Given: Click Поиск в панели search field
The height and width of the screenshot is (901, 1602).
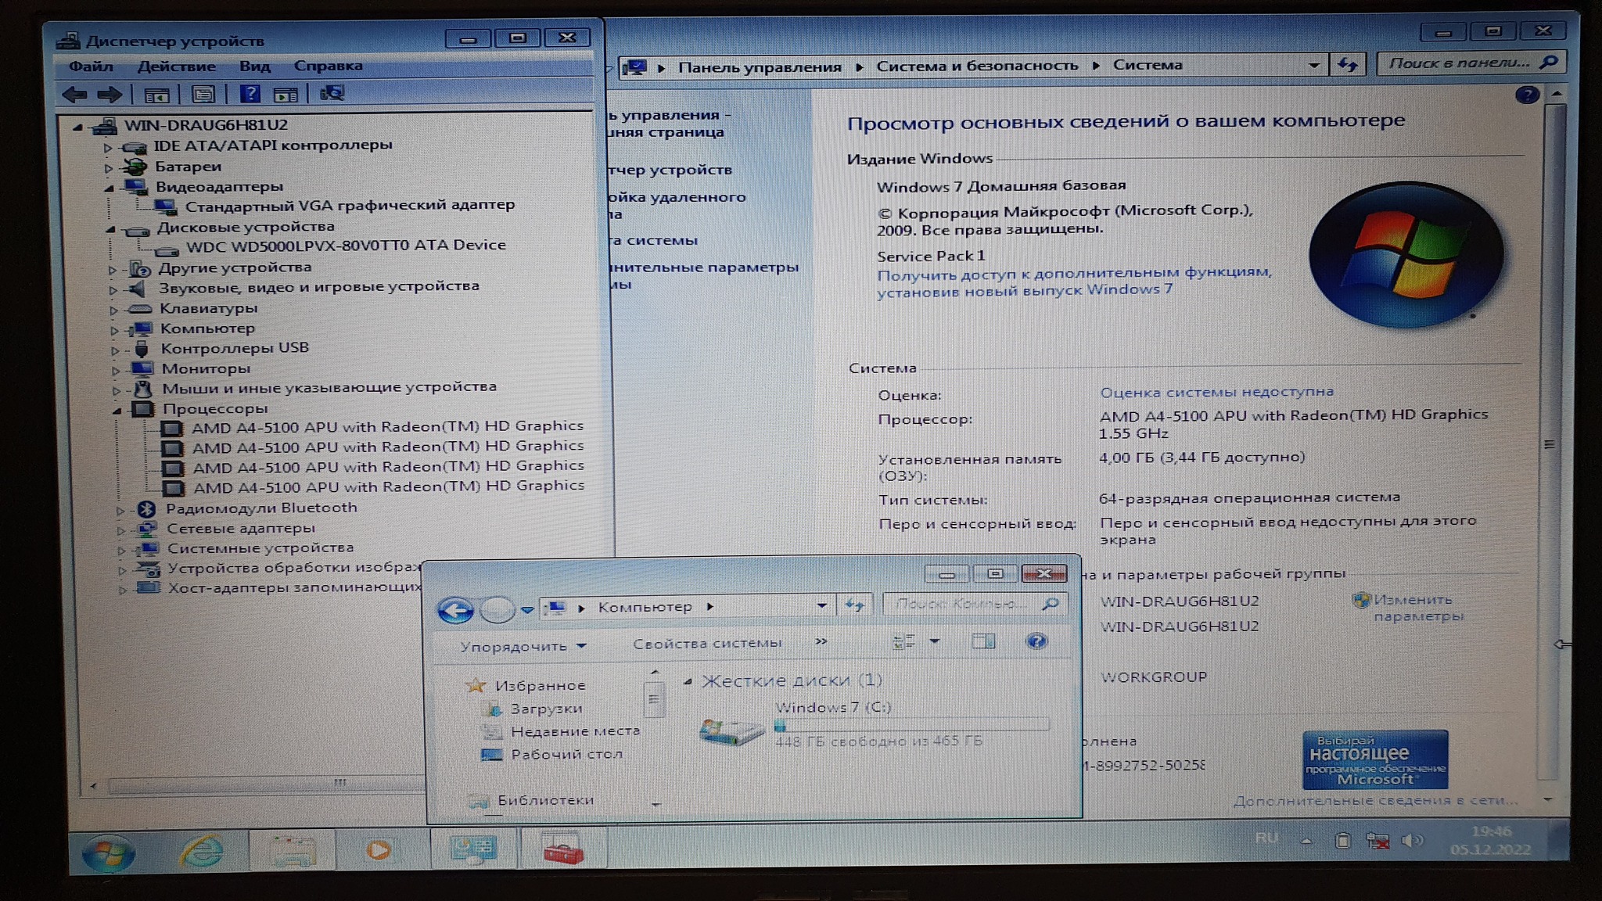Looking at the screenshot, I should 1471,63.
